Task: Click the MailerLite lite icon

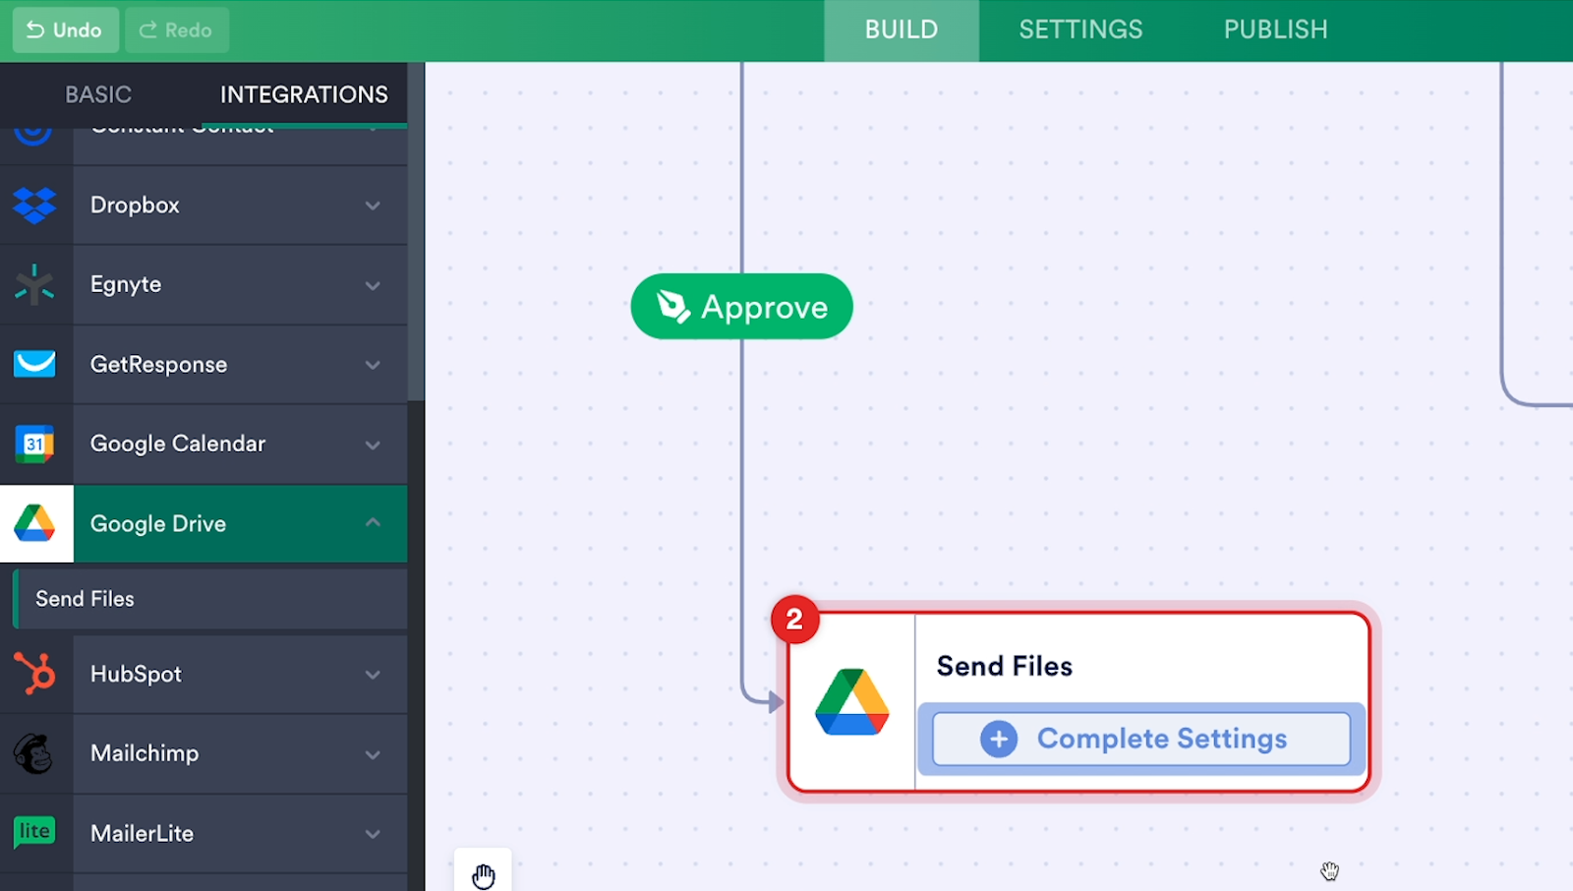Action: click(34, 832)
